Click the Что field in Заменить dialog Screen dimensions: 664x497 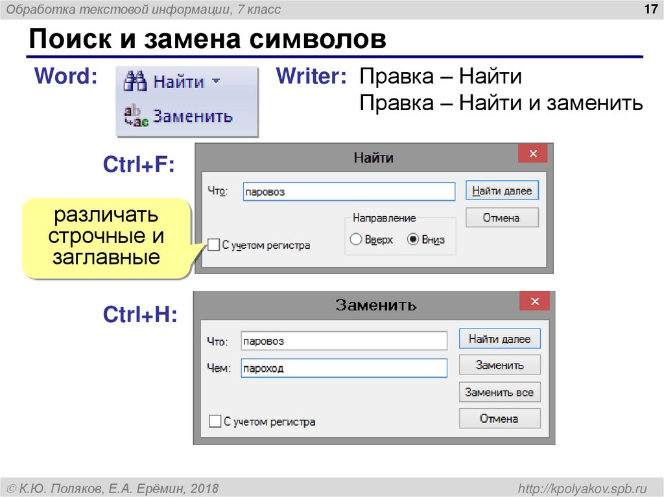(344, 341)
